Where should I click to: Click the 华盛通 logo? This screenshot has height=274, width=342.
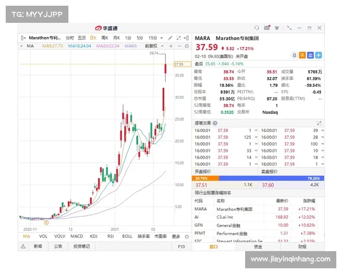point(106,28)
